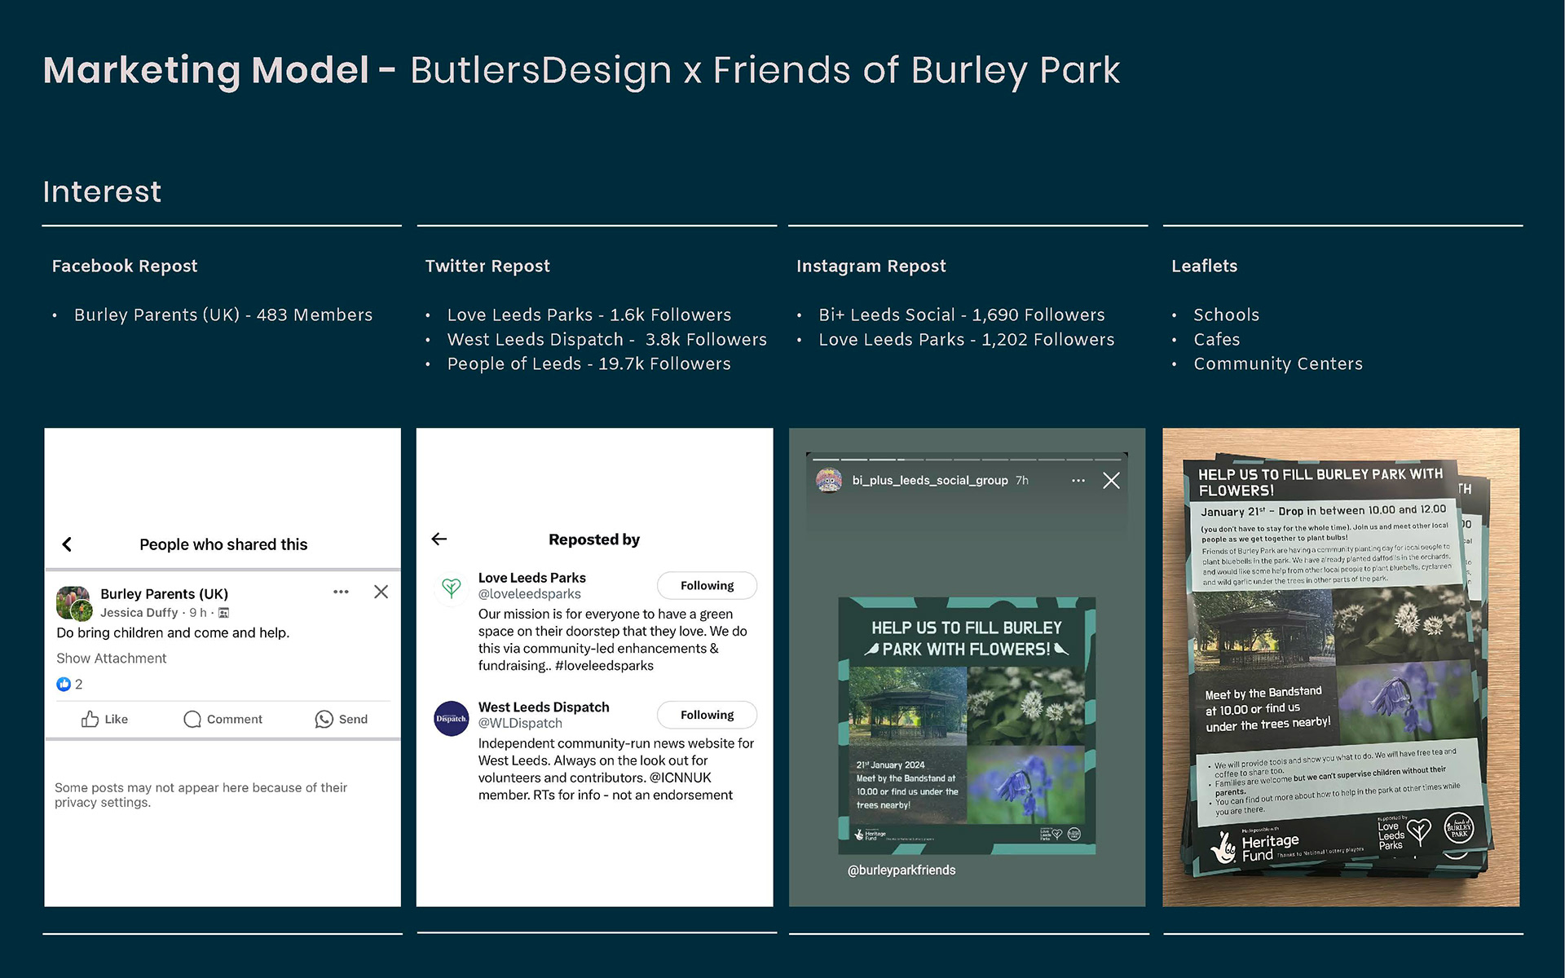The width and height of the screenshot is (1565, 978).
Task: Toggle Following button for Love Leeds Parks
Action: 707,585
